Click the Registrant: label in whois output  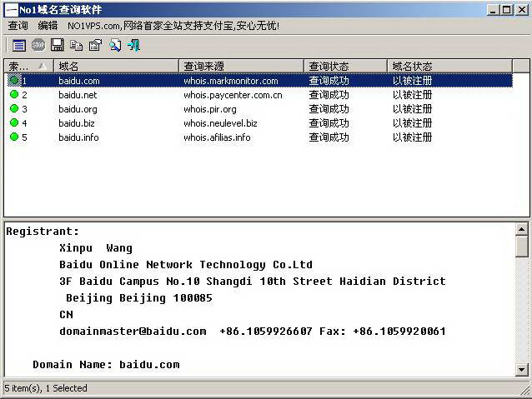coord(43,232)
